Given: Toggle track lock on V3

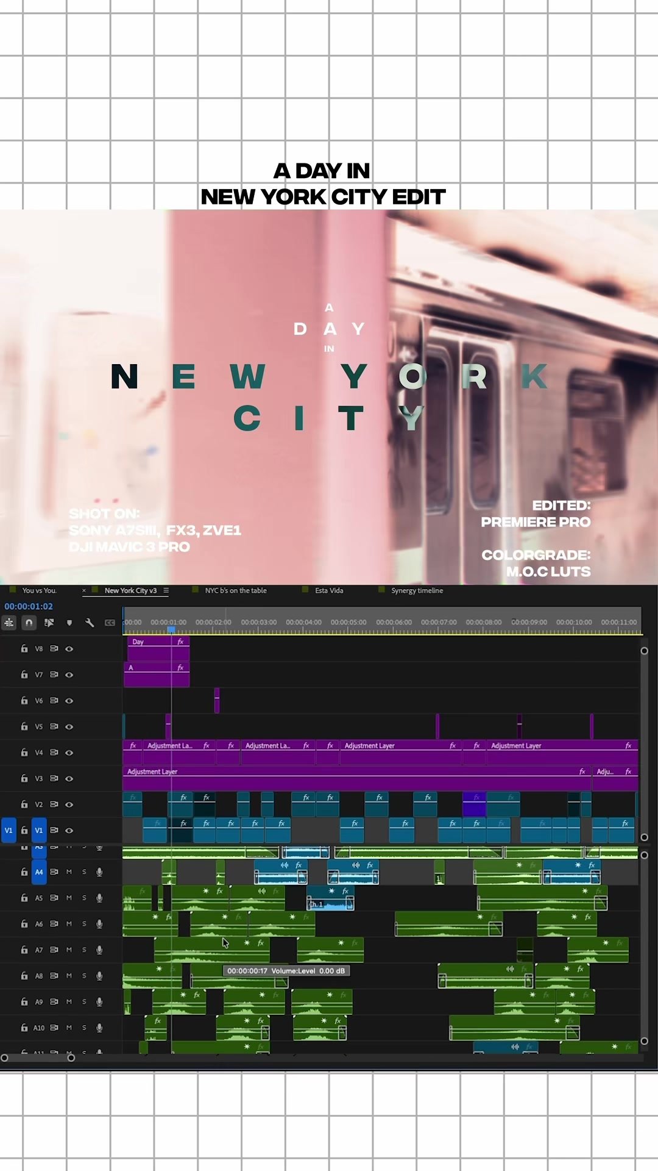Looking at the screenshot, I should (24, 778).
